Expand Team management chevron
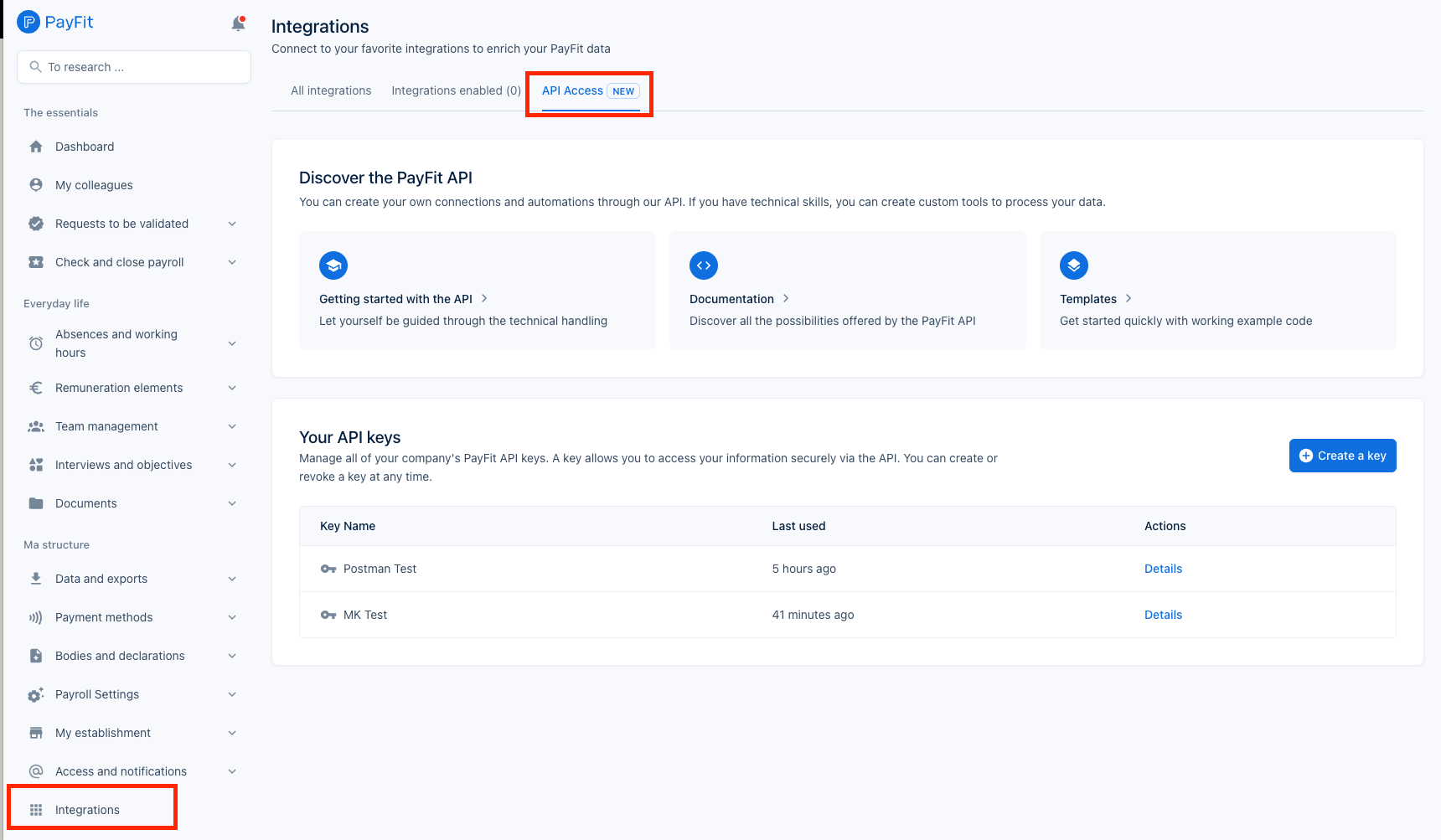The height and width of the screenshot is (840, 1441). tap(232, 426)
